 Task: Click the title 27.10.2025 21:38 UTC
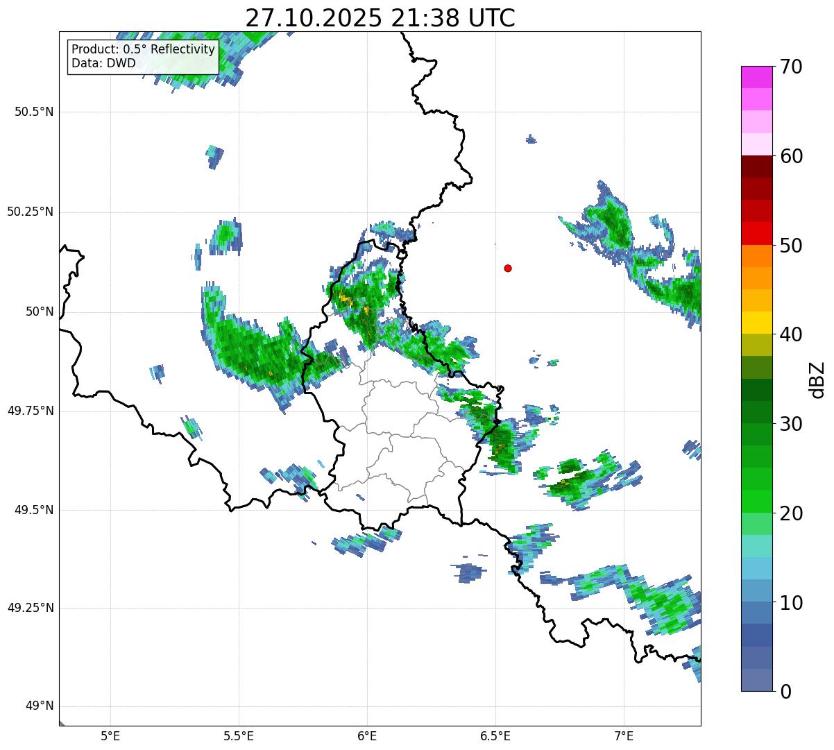[380, 18]
